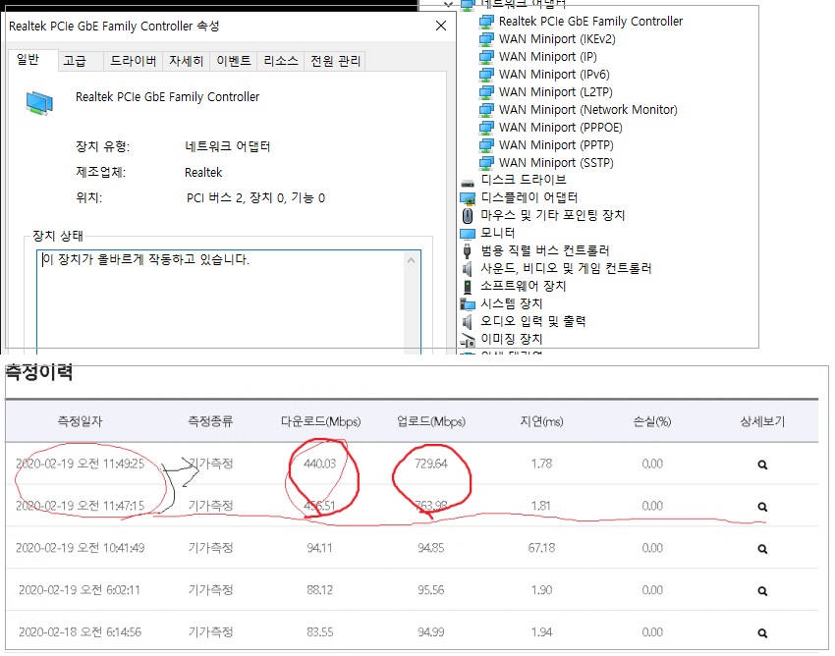Open details magnifier for 10:41:49 measurement
Screen dimensions: 835x656
click(762, 548)
